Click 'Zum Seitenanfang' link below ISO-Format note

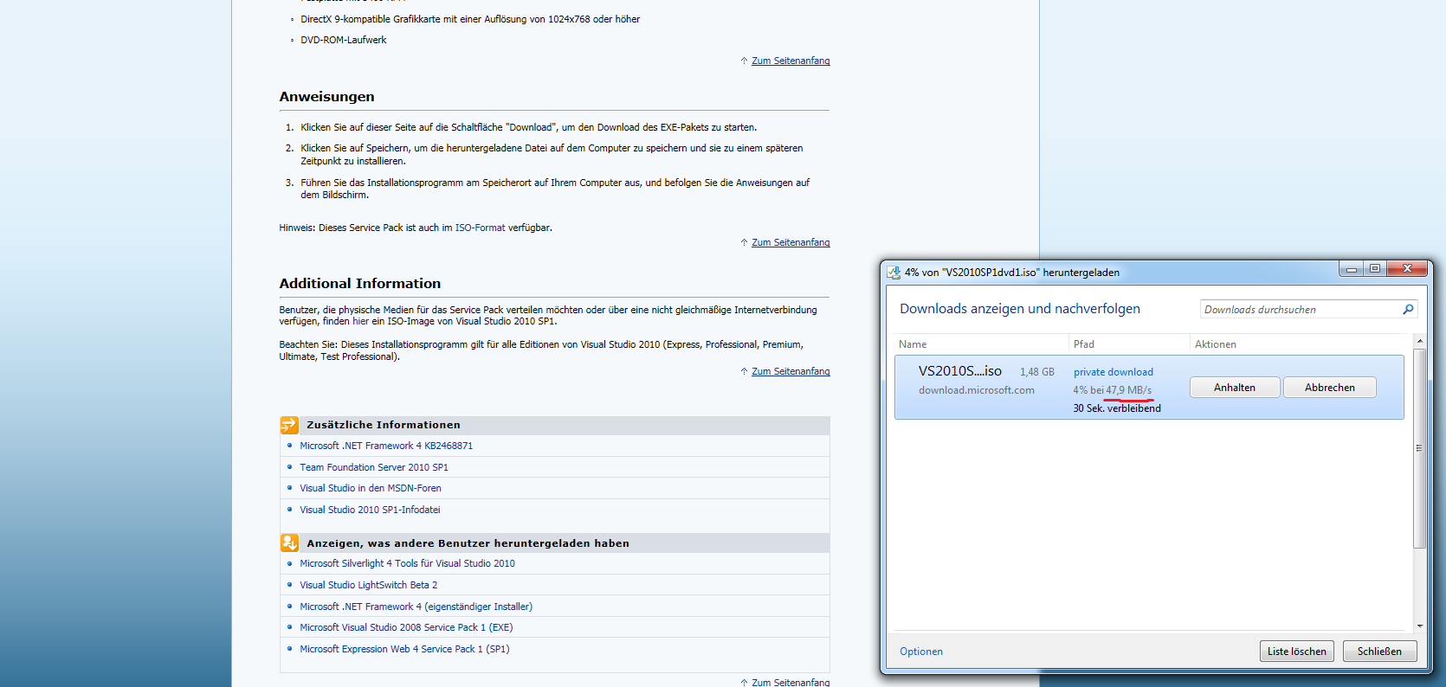pyautogui.click(x=791, y=242)
